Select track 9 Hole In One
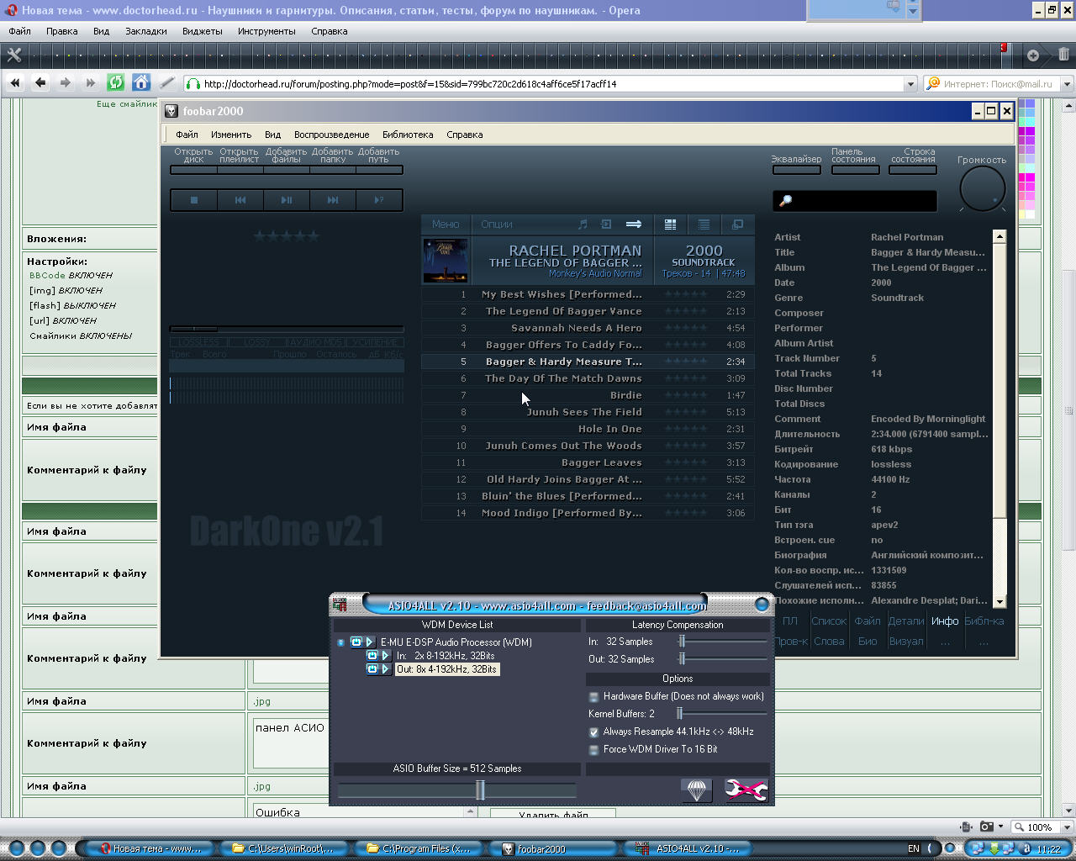1076x861 pixels. 587,429
